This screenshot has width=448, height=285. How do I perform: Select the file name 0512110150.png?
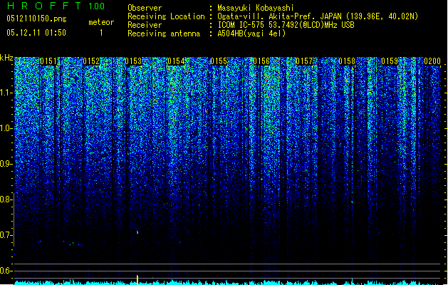[x=36, y=19]
